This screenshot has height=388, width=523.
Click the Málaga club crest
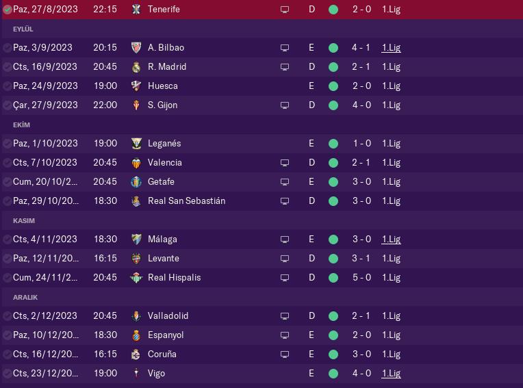click(x=136, y=240)
